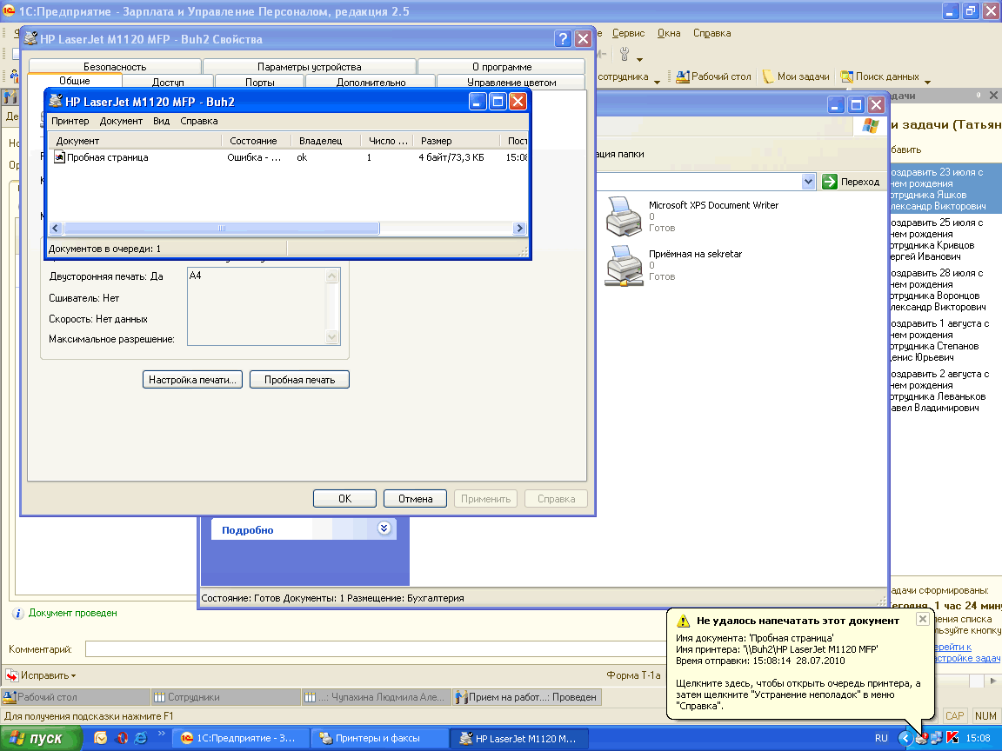Open the Документ menu in the queue window
Screen dimensions: 1002x751
point(121,121)
